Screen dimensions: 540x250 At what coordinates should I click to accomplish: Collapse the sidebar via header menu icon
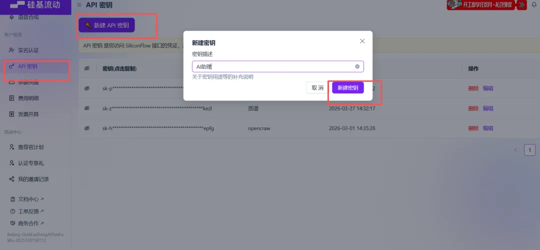(x=79, y=5)
